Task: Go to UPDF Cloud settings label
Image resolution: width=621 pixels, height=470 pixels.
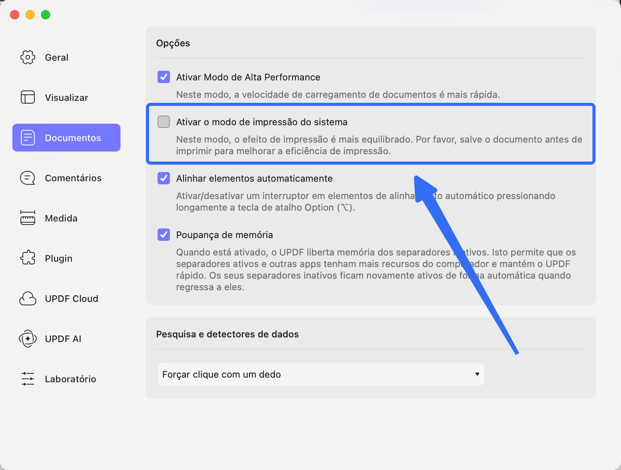Action: click(71, 299)
